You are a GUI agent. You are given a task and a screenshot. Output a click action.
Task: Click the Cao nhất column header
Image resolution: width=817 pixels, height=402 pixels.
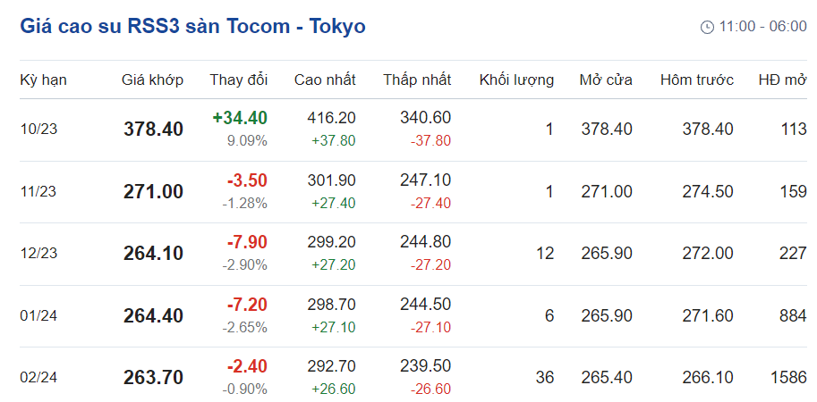point(325,80)
